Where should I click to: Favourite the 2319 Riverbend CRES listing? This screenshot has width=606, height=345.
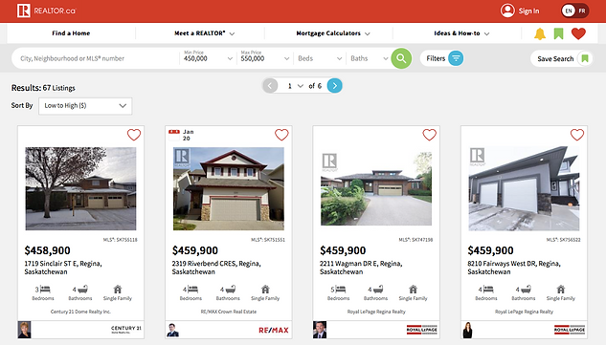tap(281, 135)
